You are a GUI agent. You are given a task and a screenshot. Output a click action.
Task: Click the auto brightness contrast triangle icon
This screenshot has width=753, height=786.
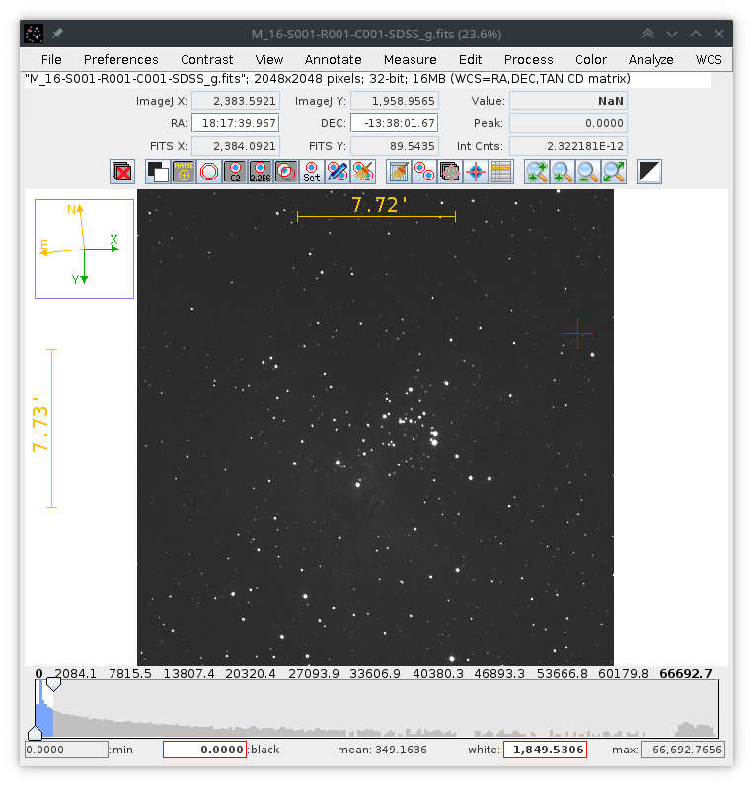[649, 172]
